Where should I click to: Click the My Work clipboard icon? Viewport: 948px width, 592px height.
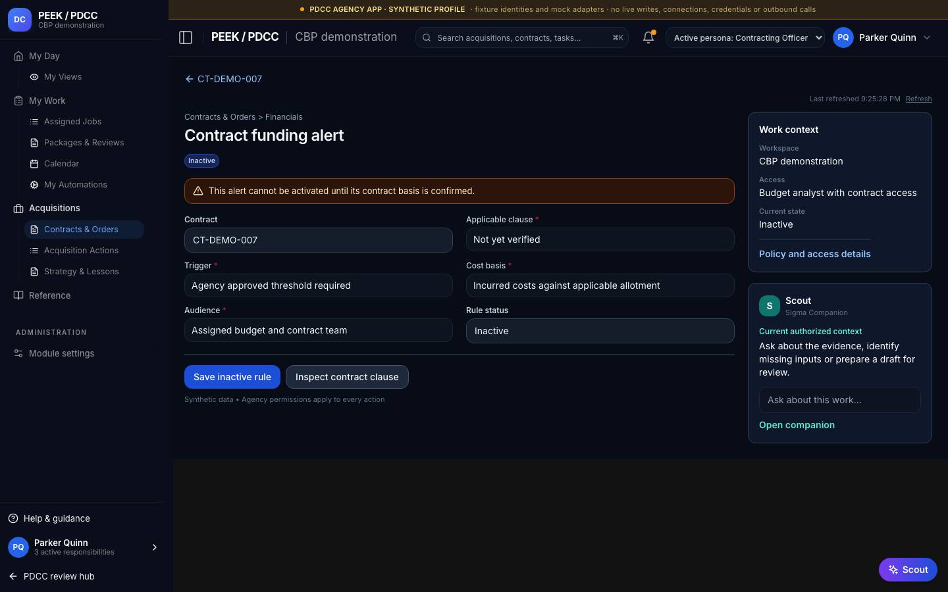(18, 101)
